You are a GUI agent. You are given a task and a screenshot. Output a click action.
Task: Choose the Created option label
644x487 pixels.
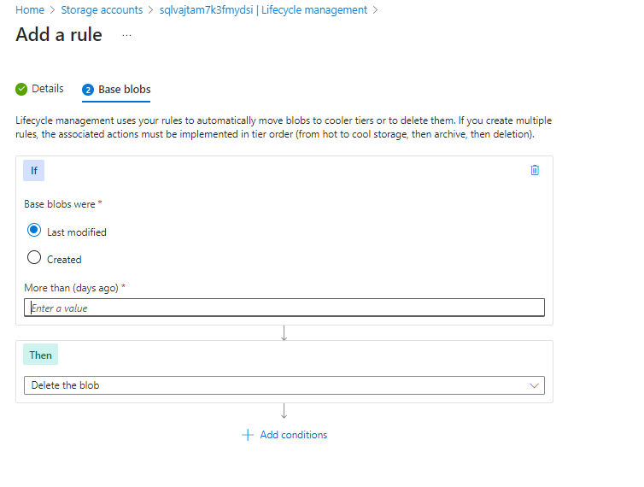point(64,260)
